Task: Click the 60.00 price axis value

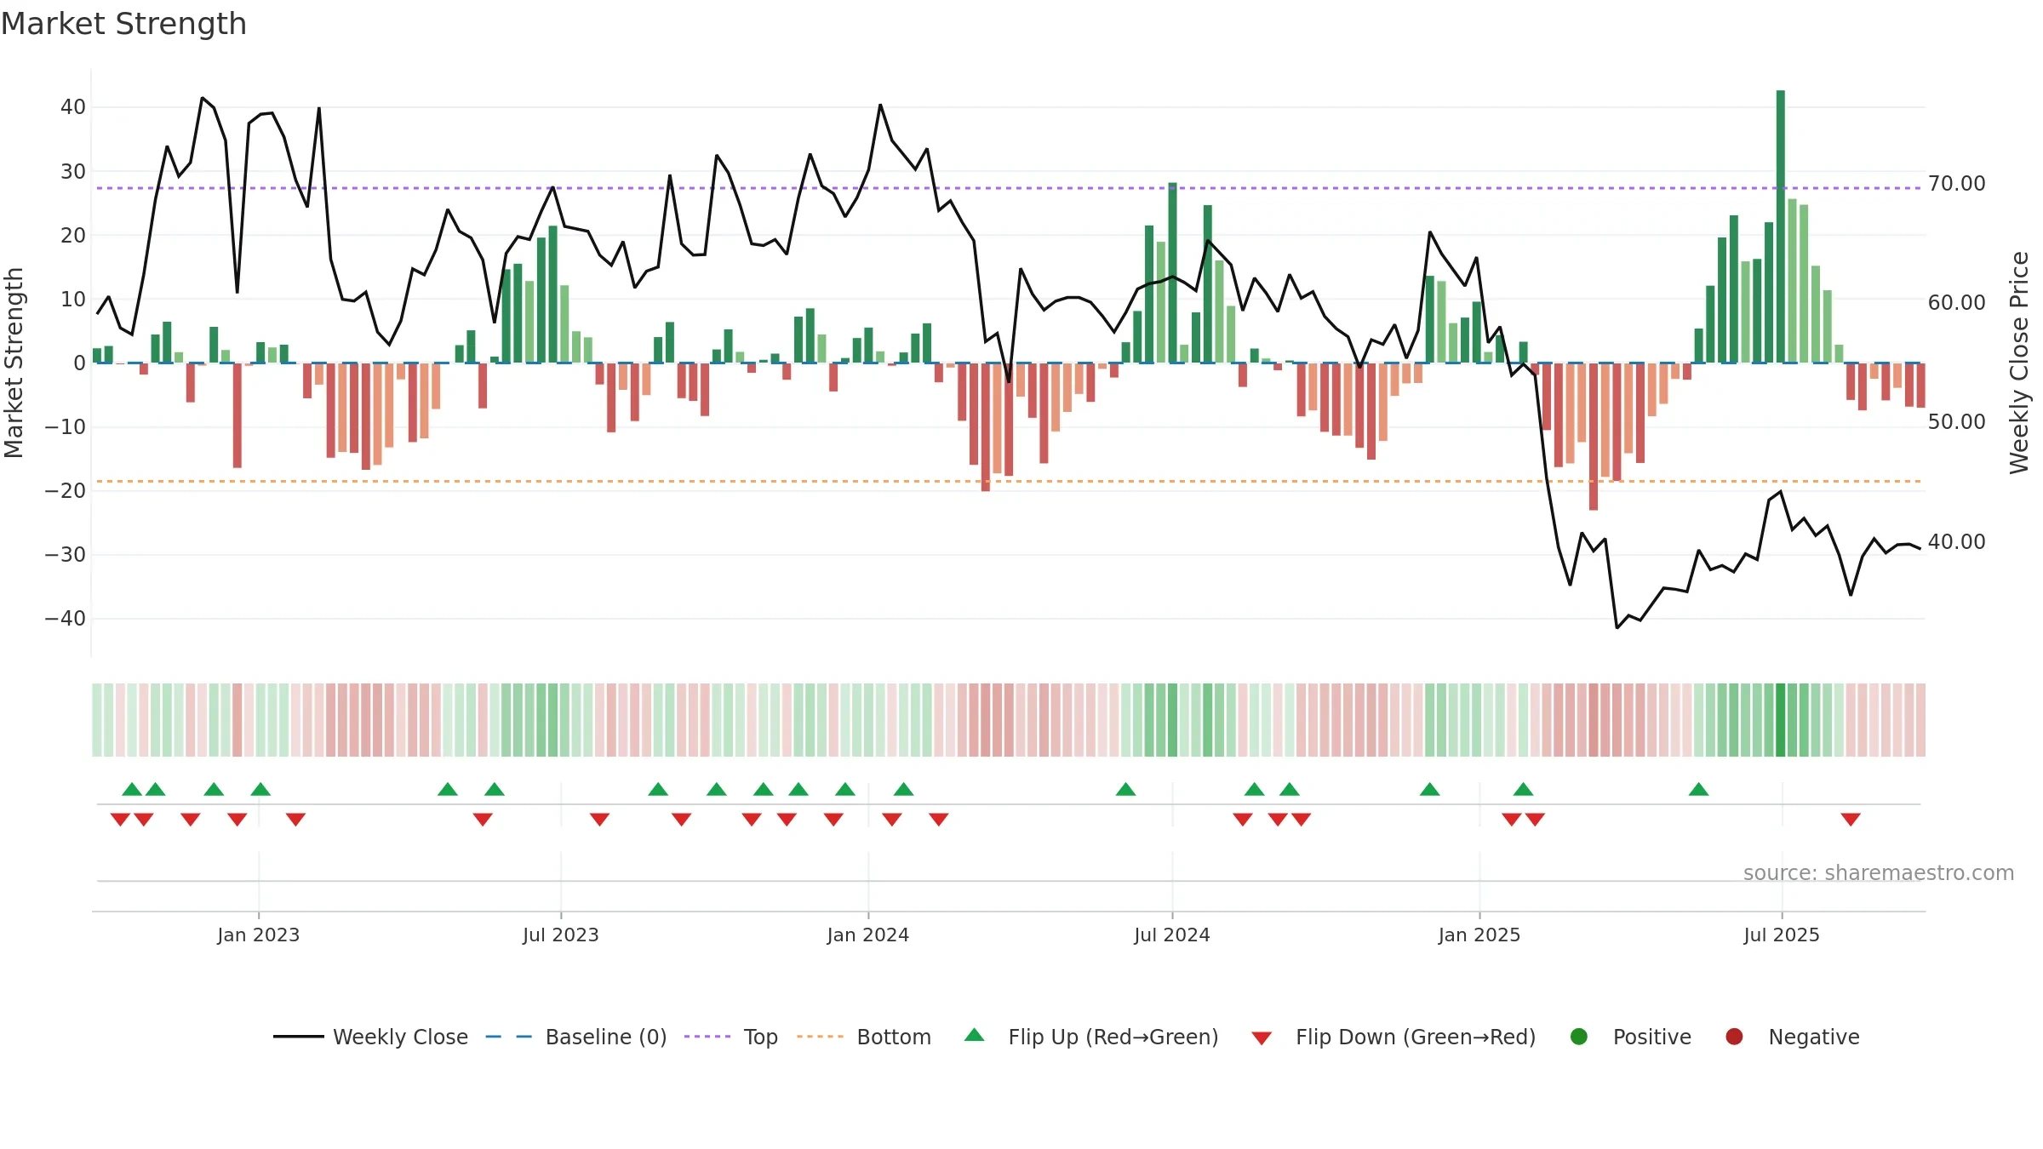Action: [x=1957, y=303]
